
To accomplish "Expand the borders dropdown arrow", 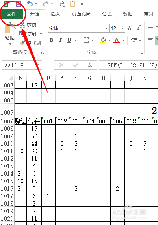I will (x=93, y=40).
